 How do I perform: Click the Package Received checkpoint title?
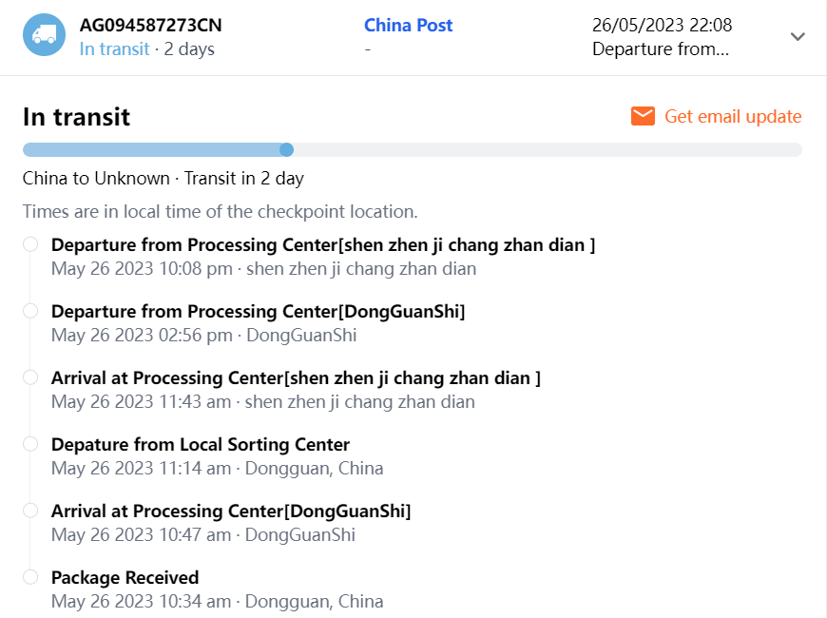[x=125, y=577]
